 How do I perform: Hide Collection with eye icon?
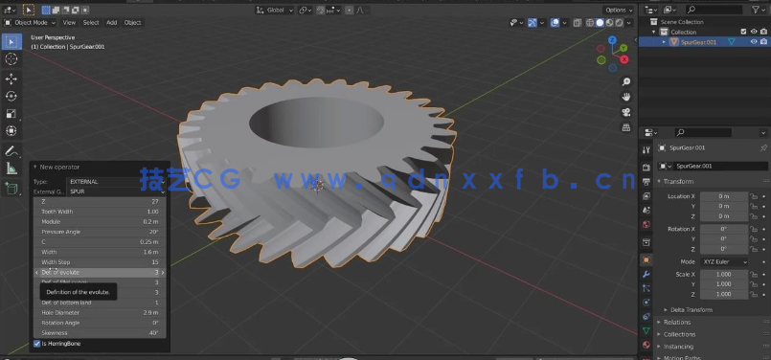(754, 32)
